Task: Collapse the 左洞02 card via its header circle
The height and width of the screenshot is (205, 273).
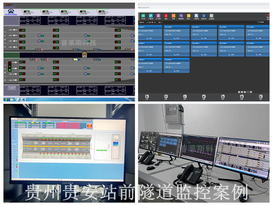Action: [166, 27]
